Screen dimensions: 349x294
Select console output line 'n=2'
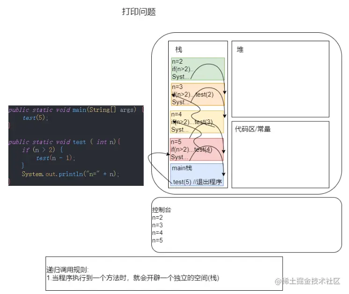tap(157, 218)
